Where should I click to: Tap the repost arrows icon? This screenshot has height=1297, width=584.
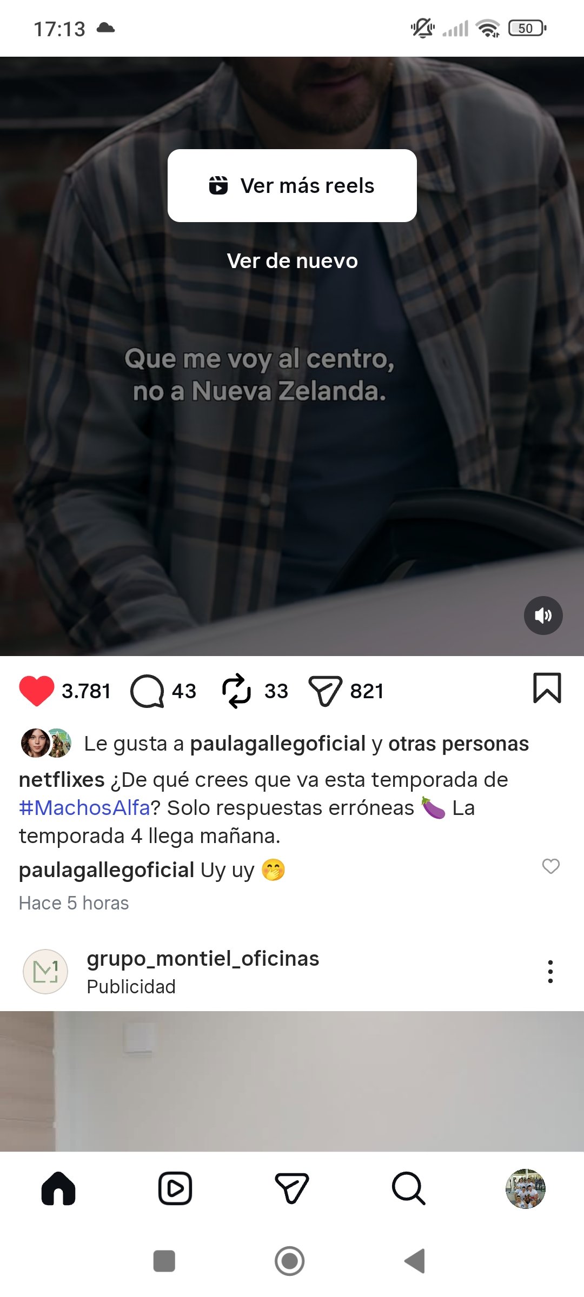236,691
